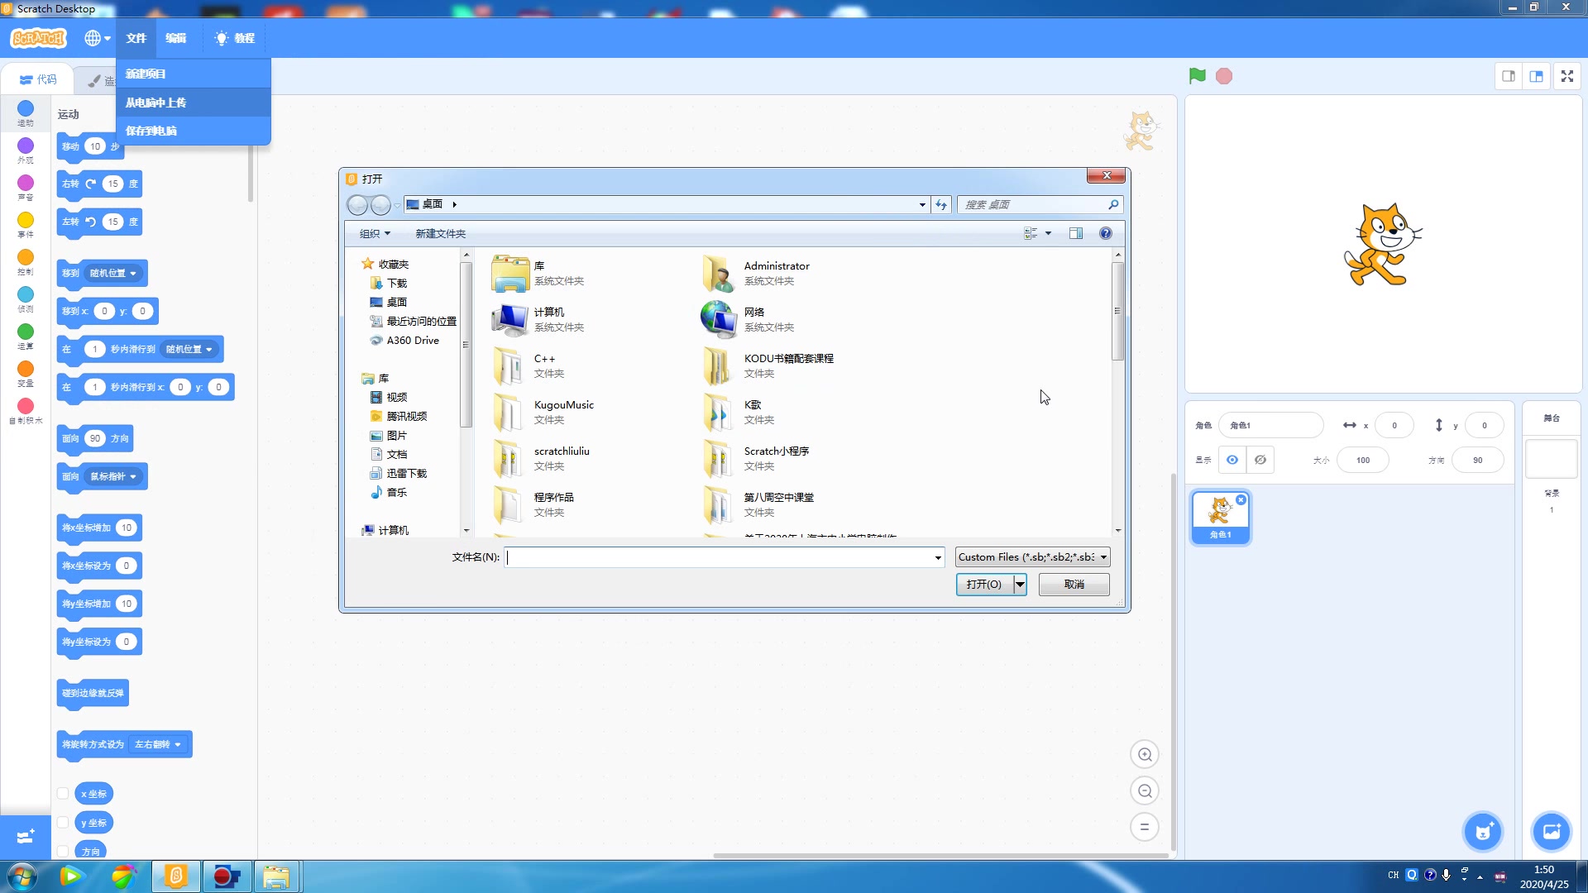Enter full screen stage mode
This screenshot has height=893, width=1588.
pyautogui.click(x=1567, y=76)
